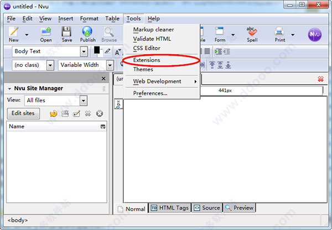Viewport: 332px width, 230px height.
Task: Open the (no class) dropdown
Action: 50,65
